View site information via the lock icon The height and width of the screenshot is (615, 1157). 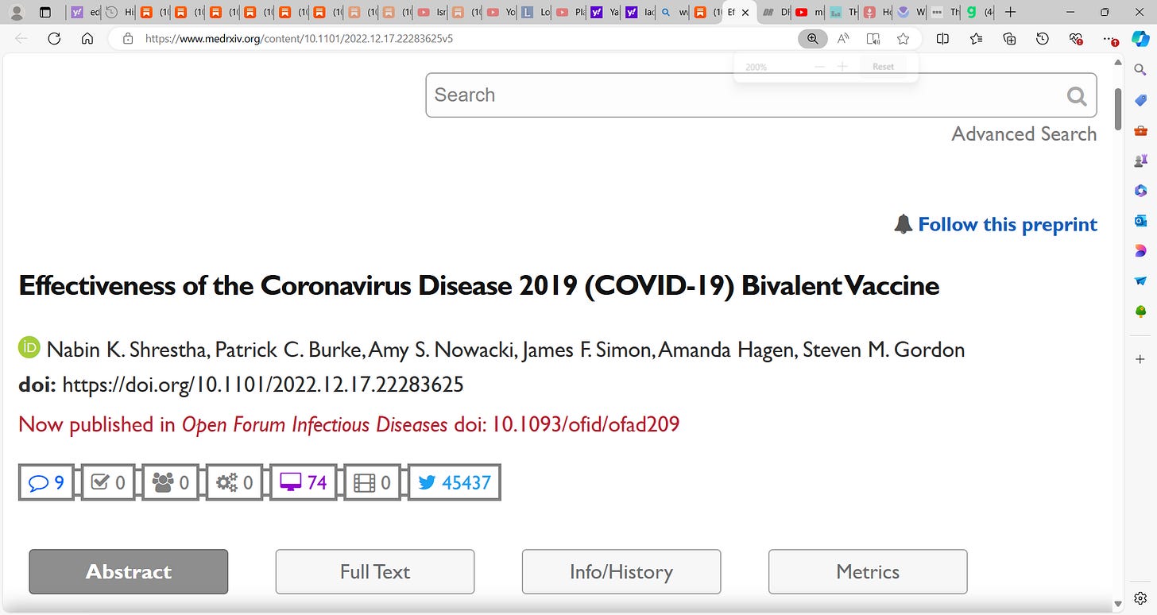tap(127, 38)
